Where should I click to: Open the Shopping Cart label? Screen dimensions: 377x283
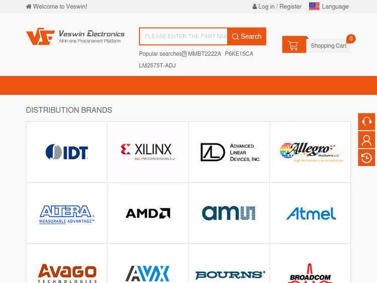[x=328, y=46]
